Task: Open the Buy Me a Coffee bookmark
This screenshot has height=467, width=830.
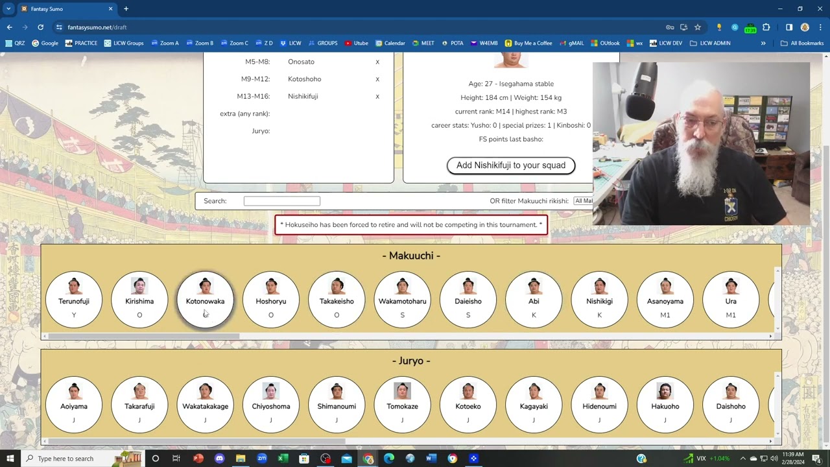Action: [x=528, y=43]
